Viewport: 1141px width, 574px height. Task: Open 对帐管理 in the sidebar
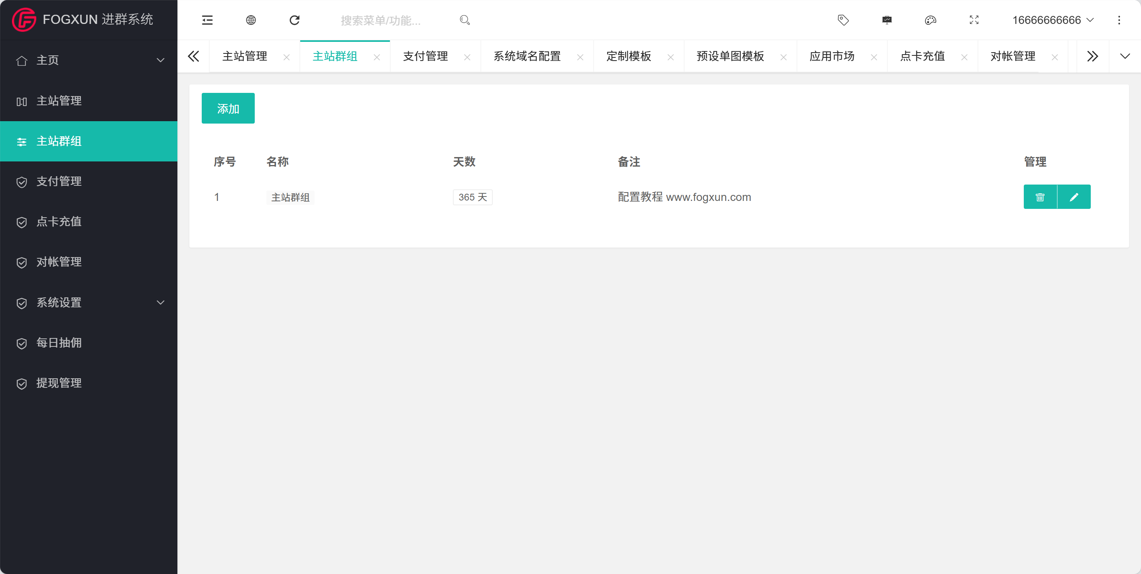coord(89,262)
